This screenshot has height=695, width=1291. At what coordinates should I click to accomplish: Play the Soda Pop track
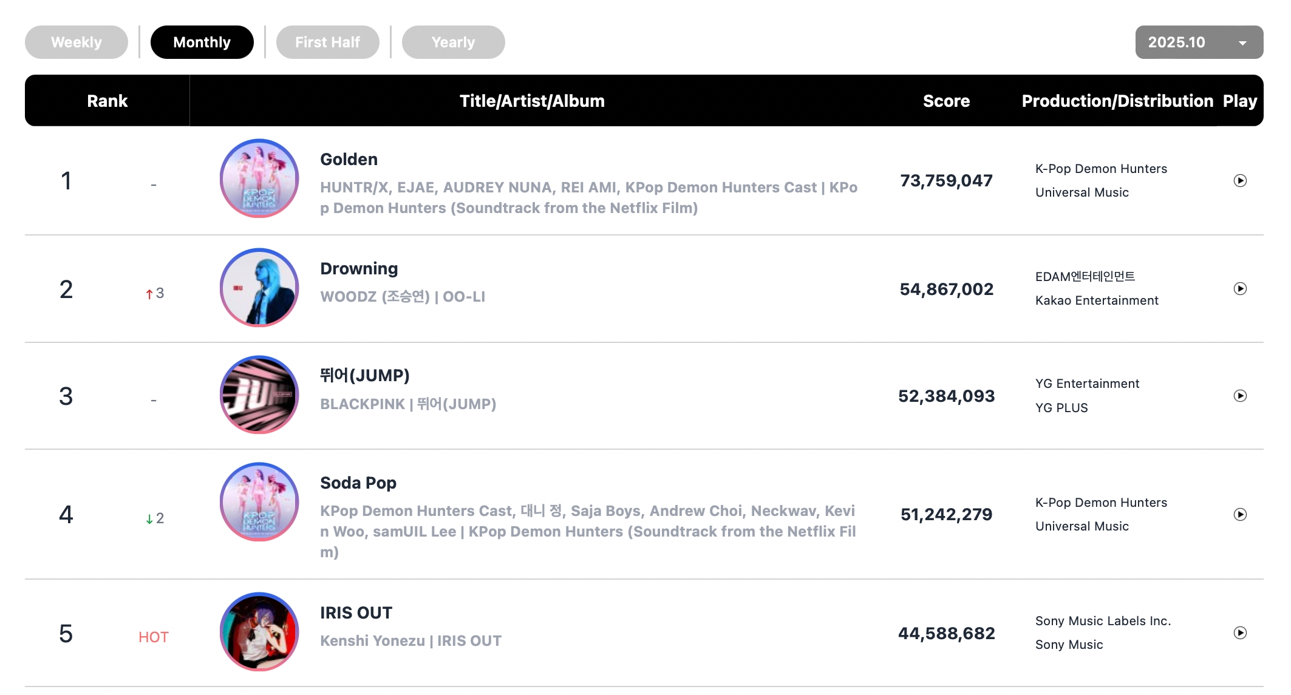1240,515
